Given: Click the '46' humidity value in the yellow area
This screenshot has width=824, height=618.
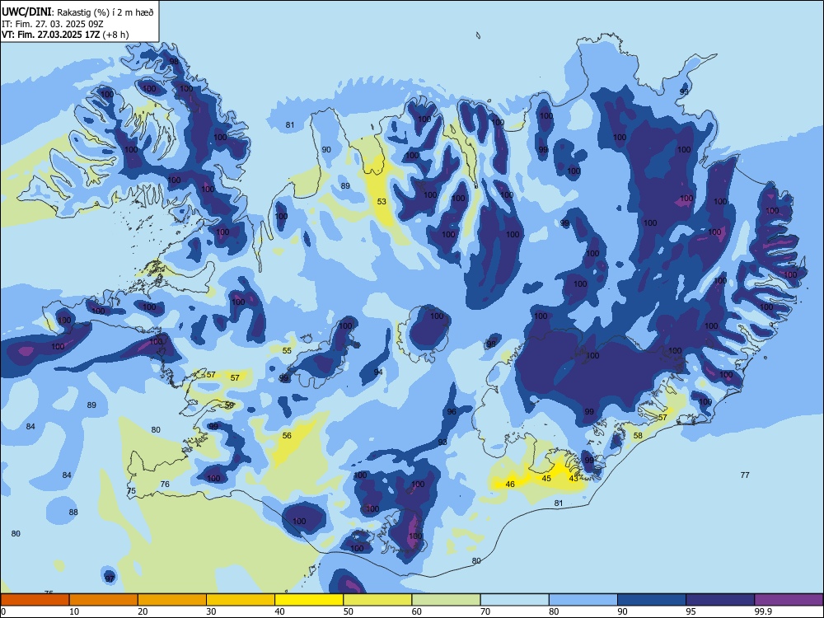Looking at the screenshot, I should point(510,484).
